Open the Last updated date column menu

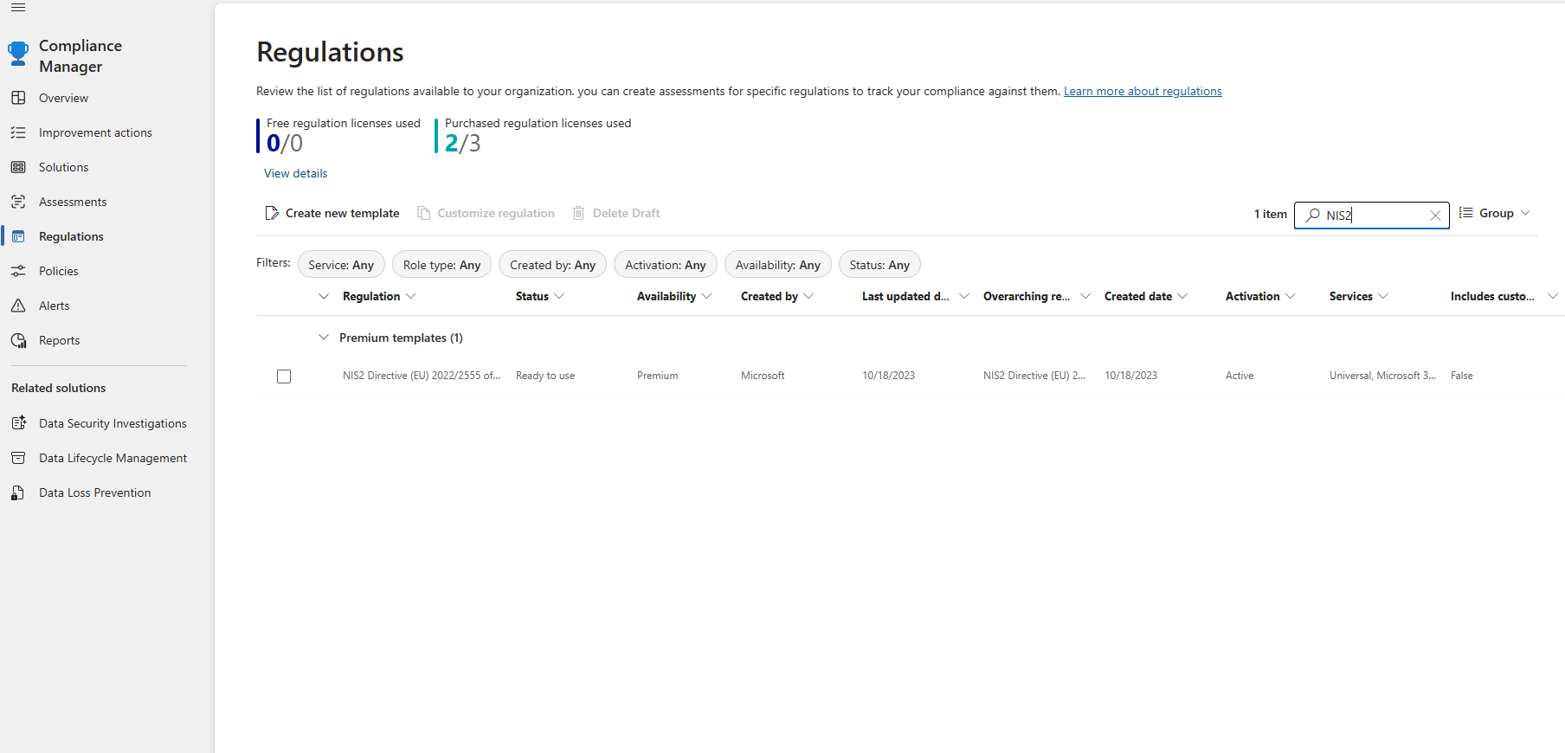964,296
